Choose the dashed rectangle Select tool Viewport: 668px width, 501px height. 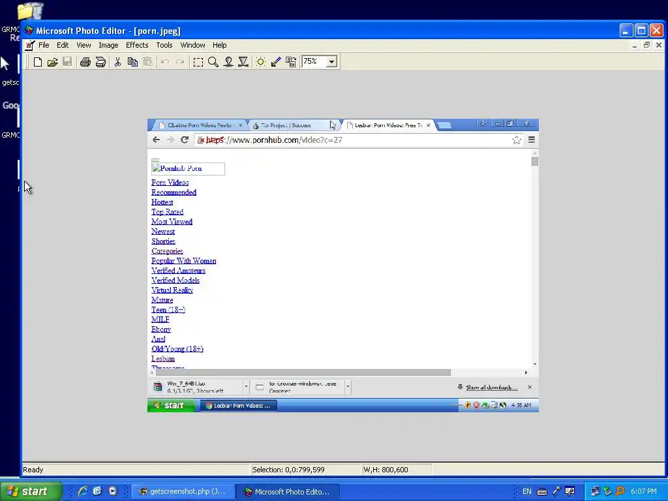[198, 62]
